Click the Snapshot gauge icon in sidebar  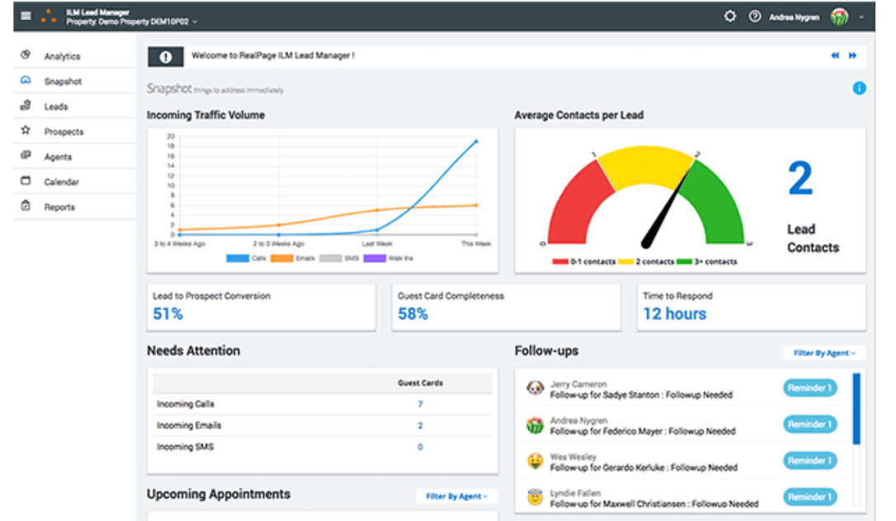tap(26, 81)
